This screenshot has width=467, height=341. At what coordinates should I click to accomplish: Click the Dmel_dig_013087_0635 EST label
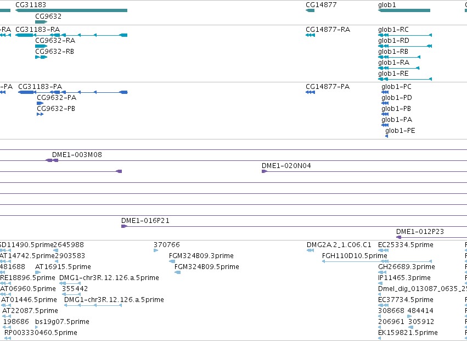pyautogui.click(x=423, y=289)
